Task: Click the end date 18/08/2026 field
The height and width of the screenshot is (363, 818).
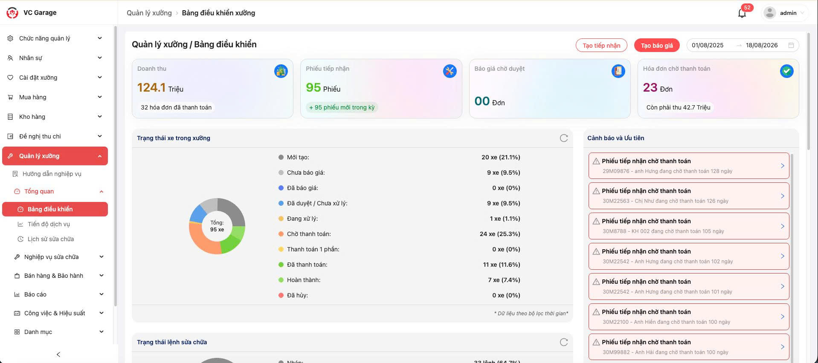Action: tap(762, 45)
